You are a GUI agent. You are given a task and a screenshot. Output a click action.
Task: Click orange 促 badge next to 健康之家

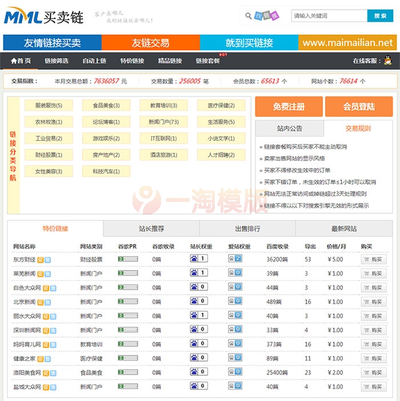coord(41,359)
